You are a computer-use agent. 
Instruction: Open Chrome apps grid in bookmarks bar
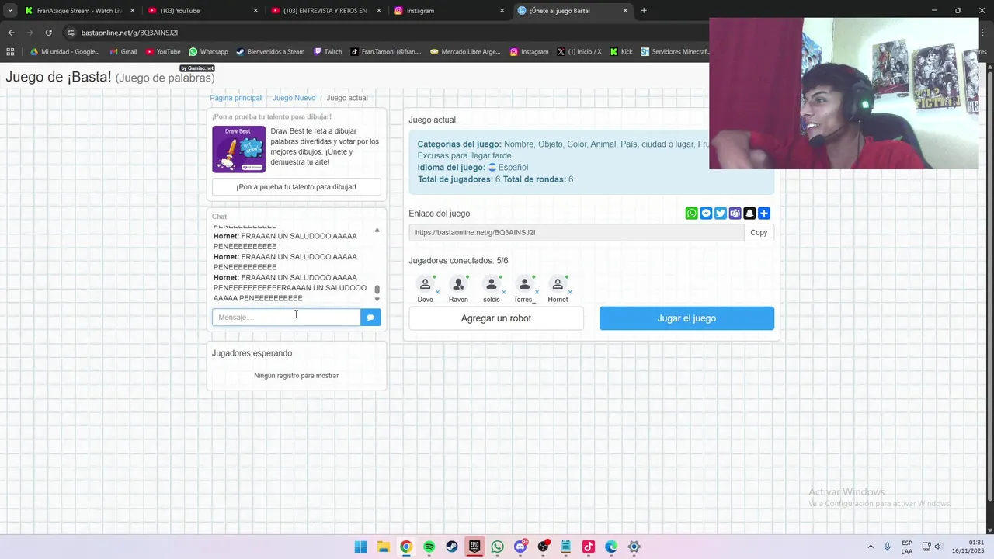(10, 52)
